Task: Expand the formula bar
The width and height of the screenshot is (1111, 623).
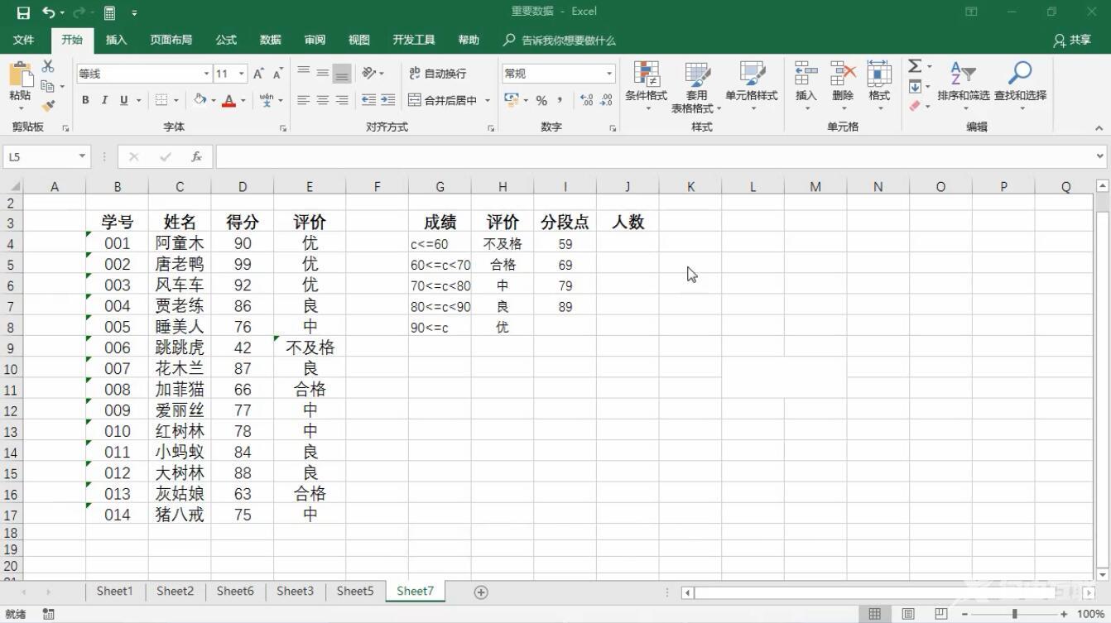Action: tap(1100, 156)
